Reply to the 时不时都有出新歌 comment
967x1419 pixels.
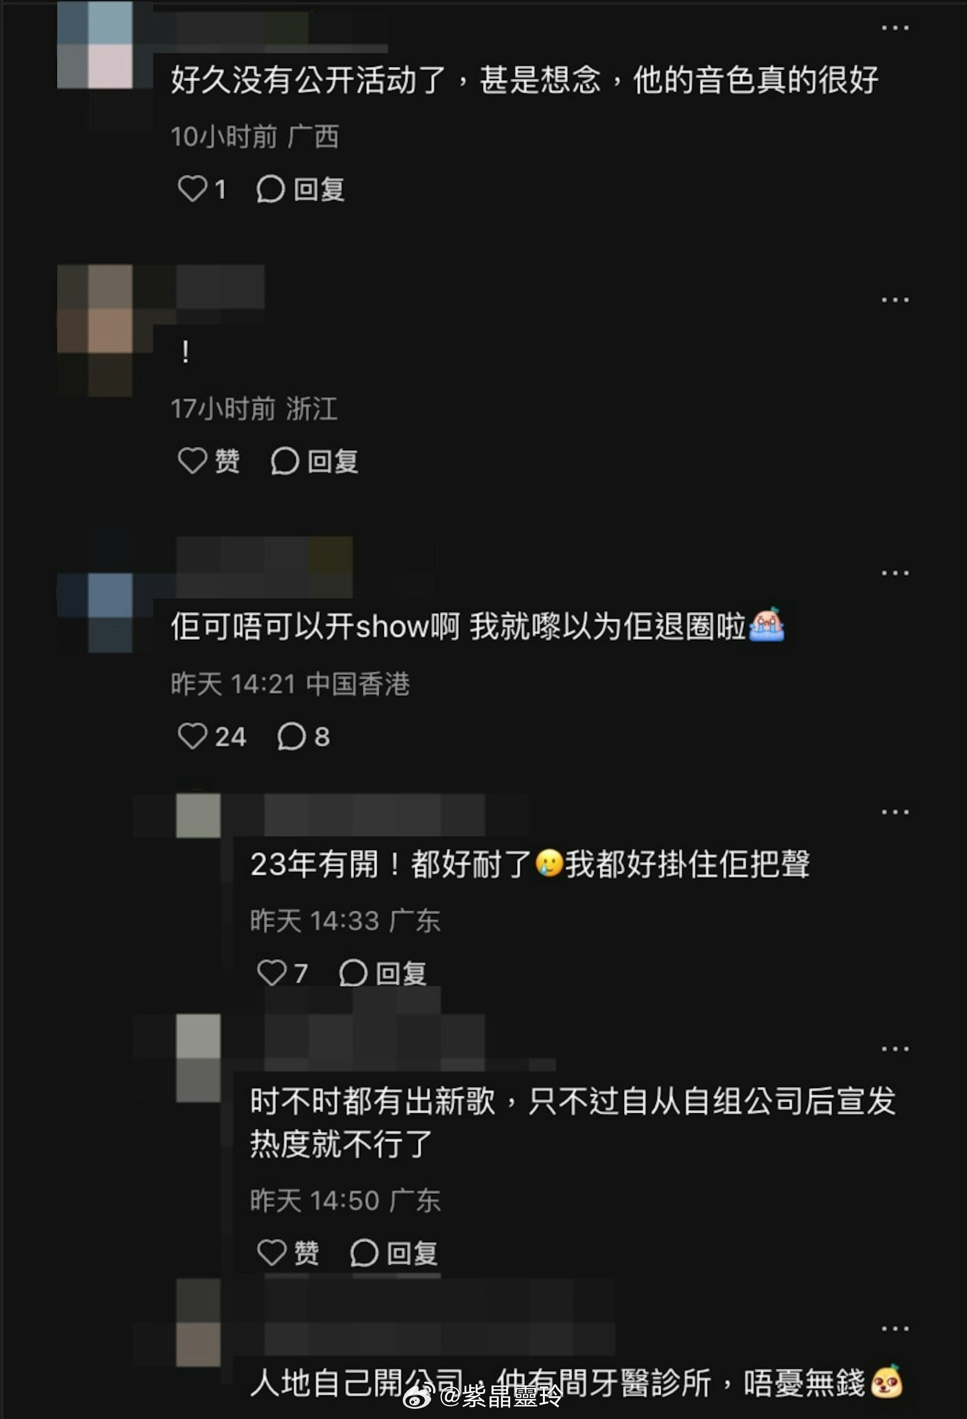click(394, 1253)
